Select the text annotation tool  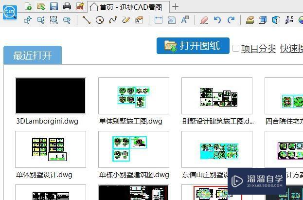[x=139, y=20]
